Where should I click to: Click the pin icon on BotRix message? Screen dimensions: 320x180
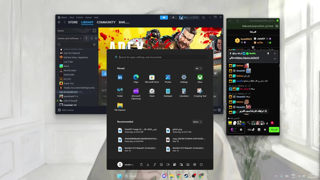pos(268,53)
